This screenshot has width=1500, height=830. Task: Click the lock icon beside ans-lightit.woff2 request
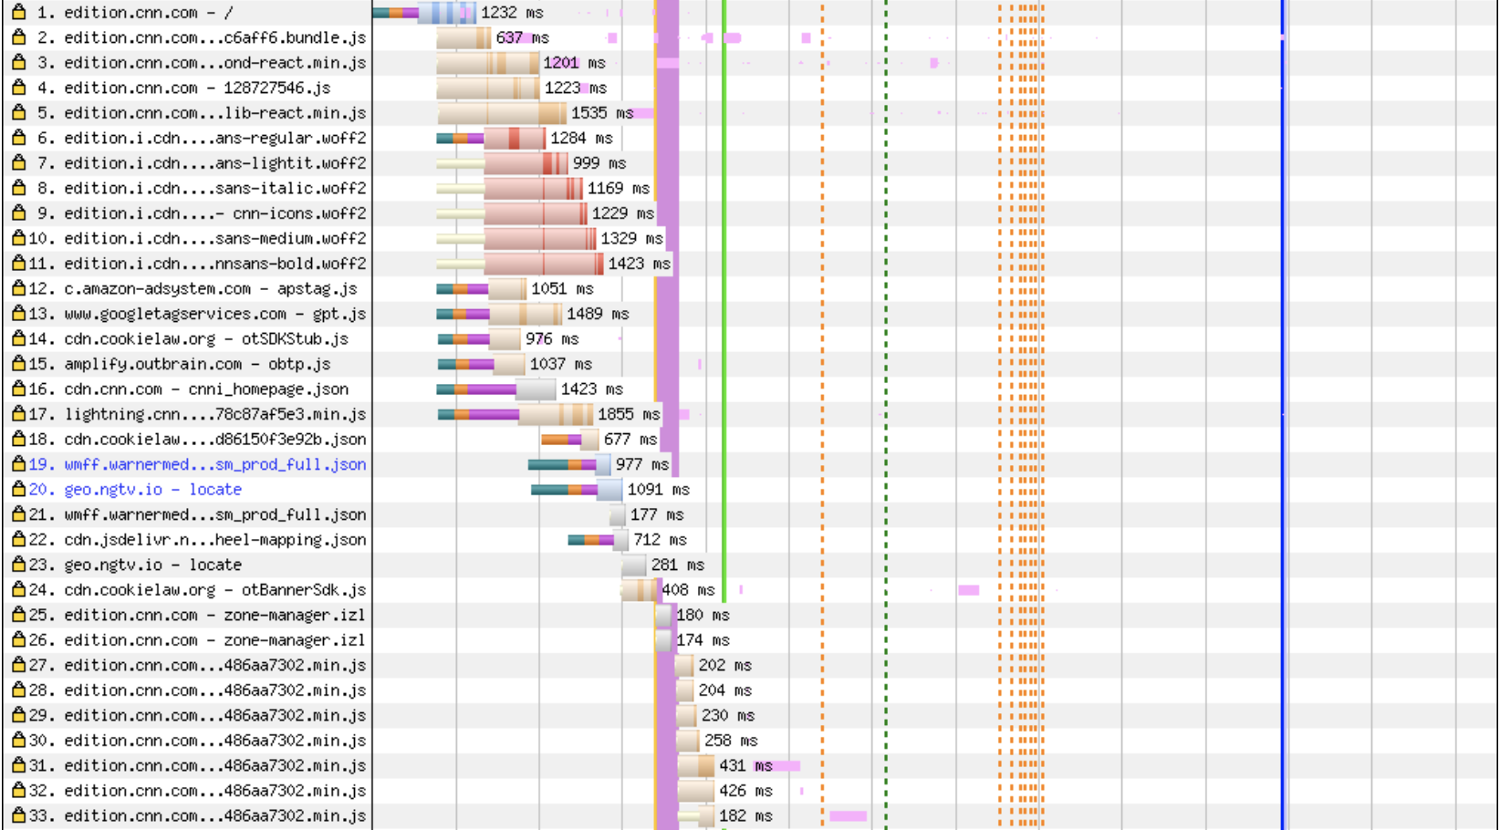[18, 162]
